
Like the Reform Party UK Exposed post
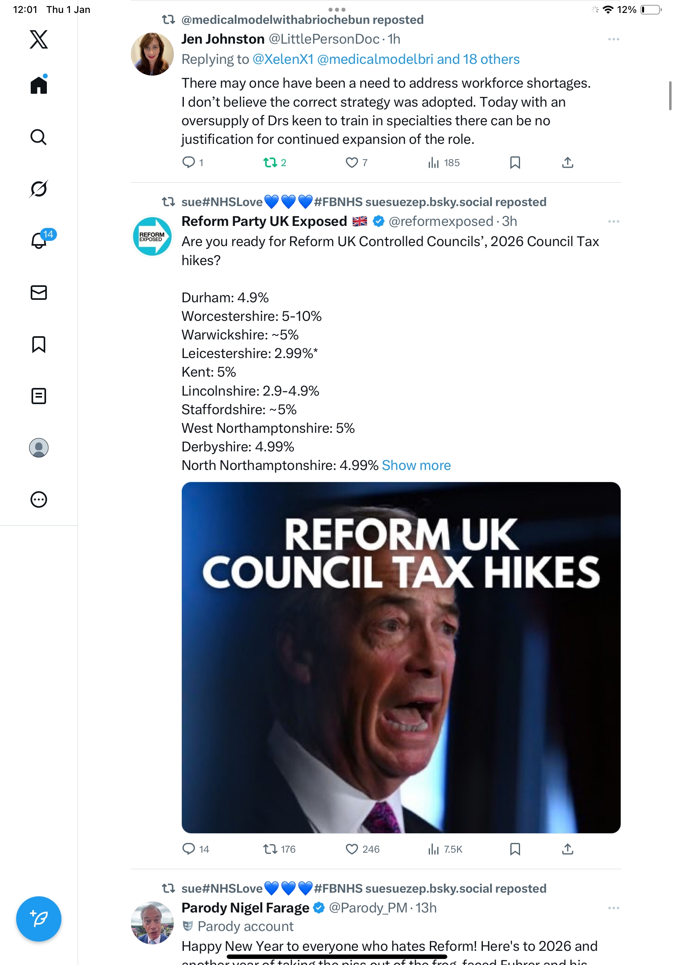[x=352, y=849]
